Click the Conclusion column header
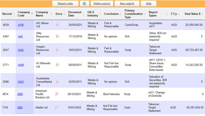 (111, 14)
